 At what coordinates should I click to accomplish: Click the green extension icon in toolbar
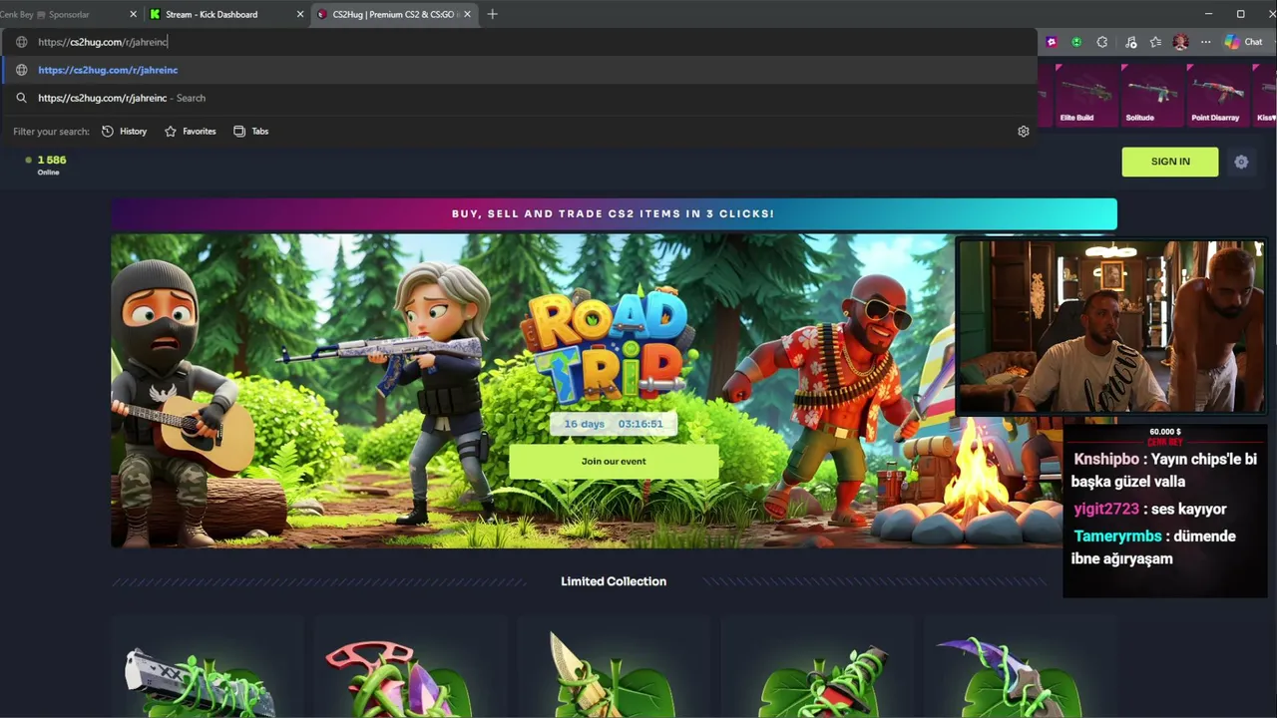(x=1076, y=42)
